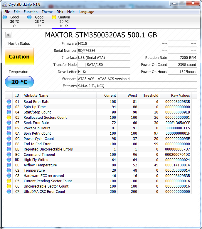
Task: Click the status icon for End-to-End Error
Action: pos(9,144)
